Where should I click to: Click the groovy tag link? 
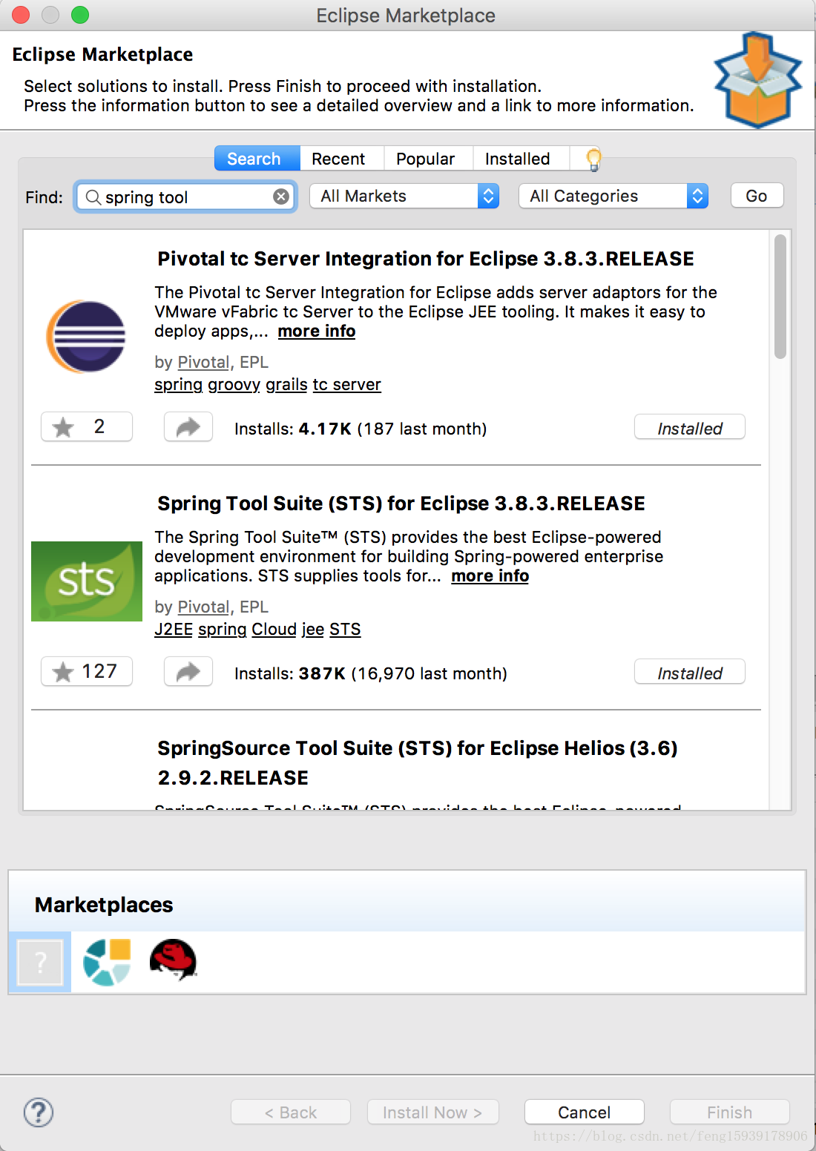pos(234,385)
